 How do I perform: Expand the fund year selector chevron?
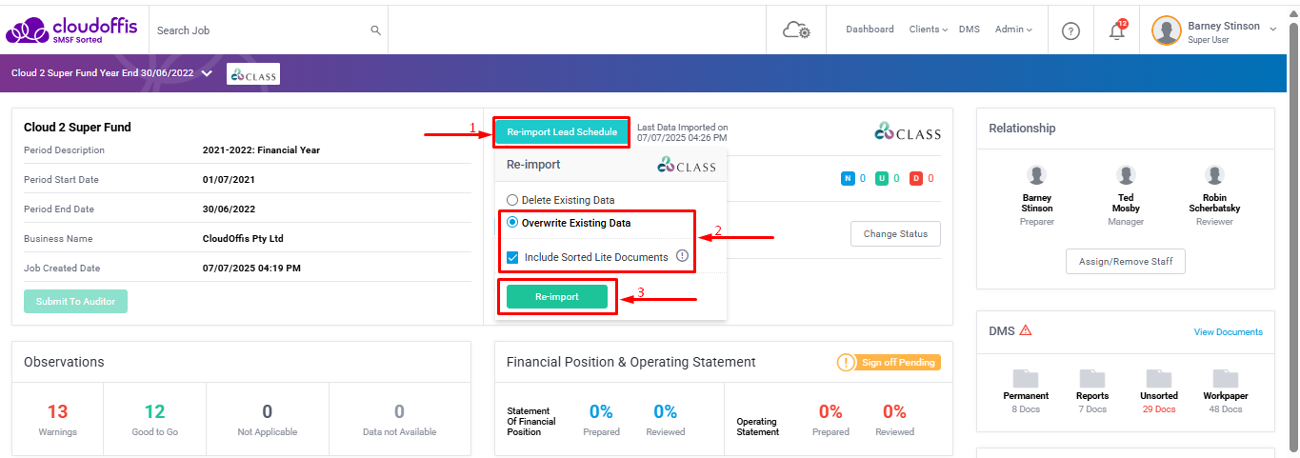[x=207, y=73]
